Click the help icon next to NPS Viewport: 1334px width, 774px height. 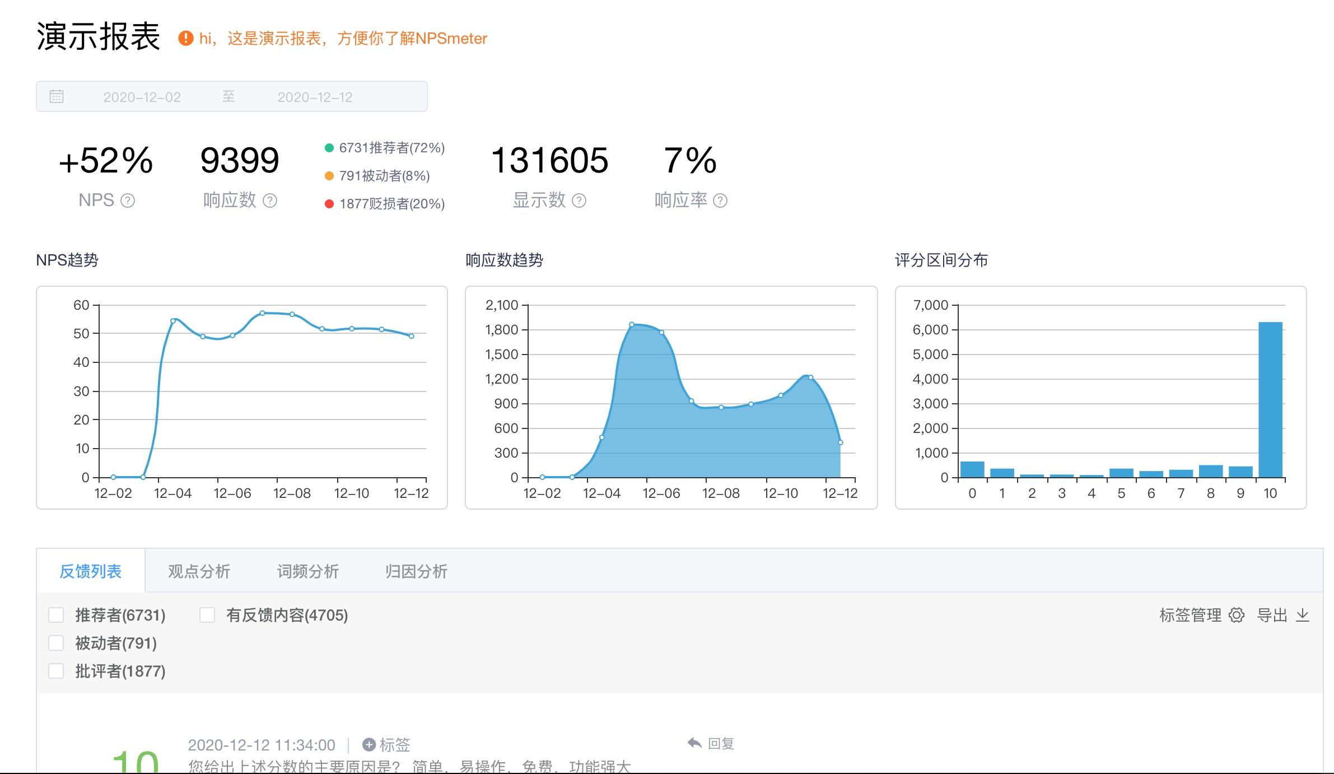[x=128, y=201]
